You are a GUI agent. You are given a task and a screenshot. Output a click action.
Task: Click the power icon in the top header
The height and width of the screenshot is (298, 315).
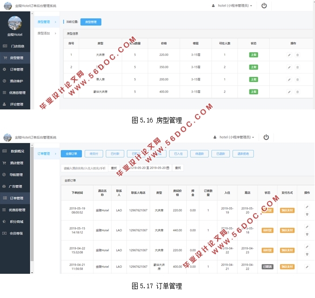264,6
